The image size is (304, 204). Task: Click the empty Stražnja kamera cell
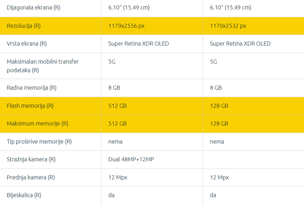point(253,160)
